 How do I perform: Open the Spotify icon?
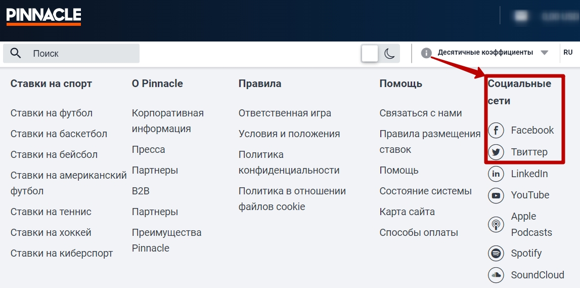(496, 254)
